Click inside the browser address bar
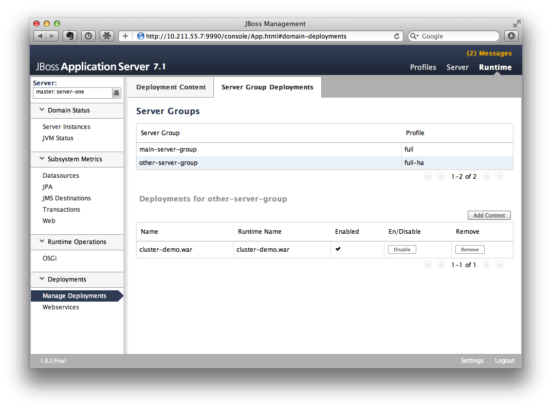Screen dimensions: 552x409 click(257, 36)
